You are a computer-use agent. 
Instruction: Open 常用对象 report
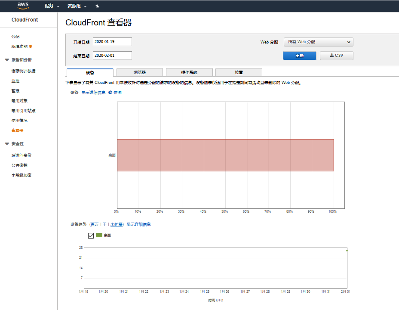click(x=19, y=101)
